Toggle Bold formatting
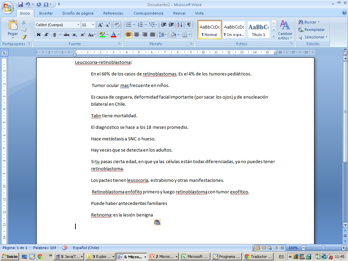 39,35
